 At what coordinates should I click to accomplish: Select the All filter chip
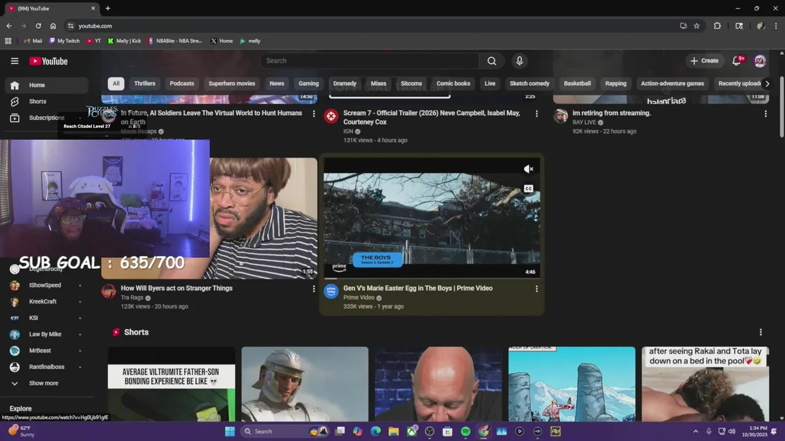pos(116,83)
